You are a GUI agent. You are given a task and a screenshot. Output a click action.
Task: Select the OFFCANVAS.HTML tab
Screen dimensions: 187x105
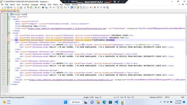9,11
